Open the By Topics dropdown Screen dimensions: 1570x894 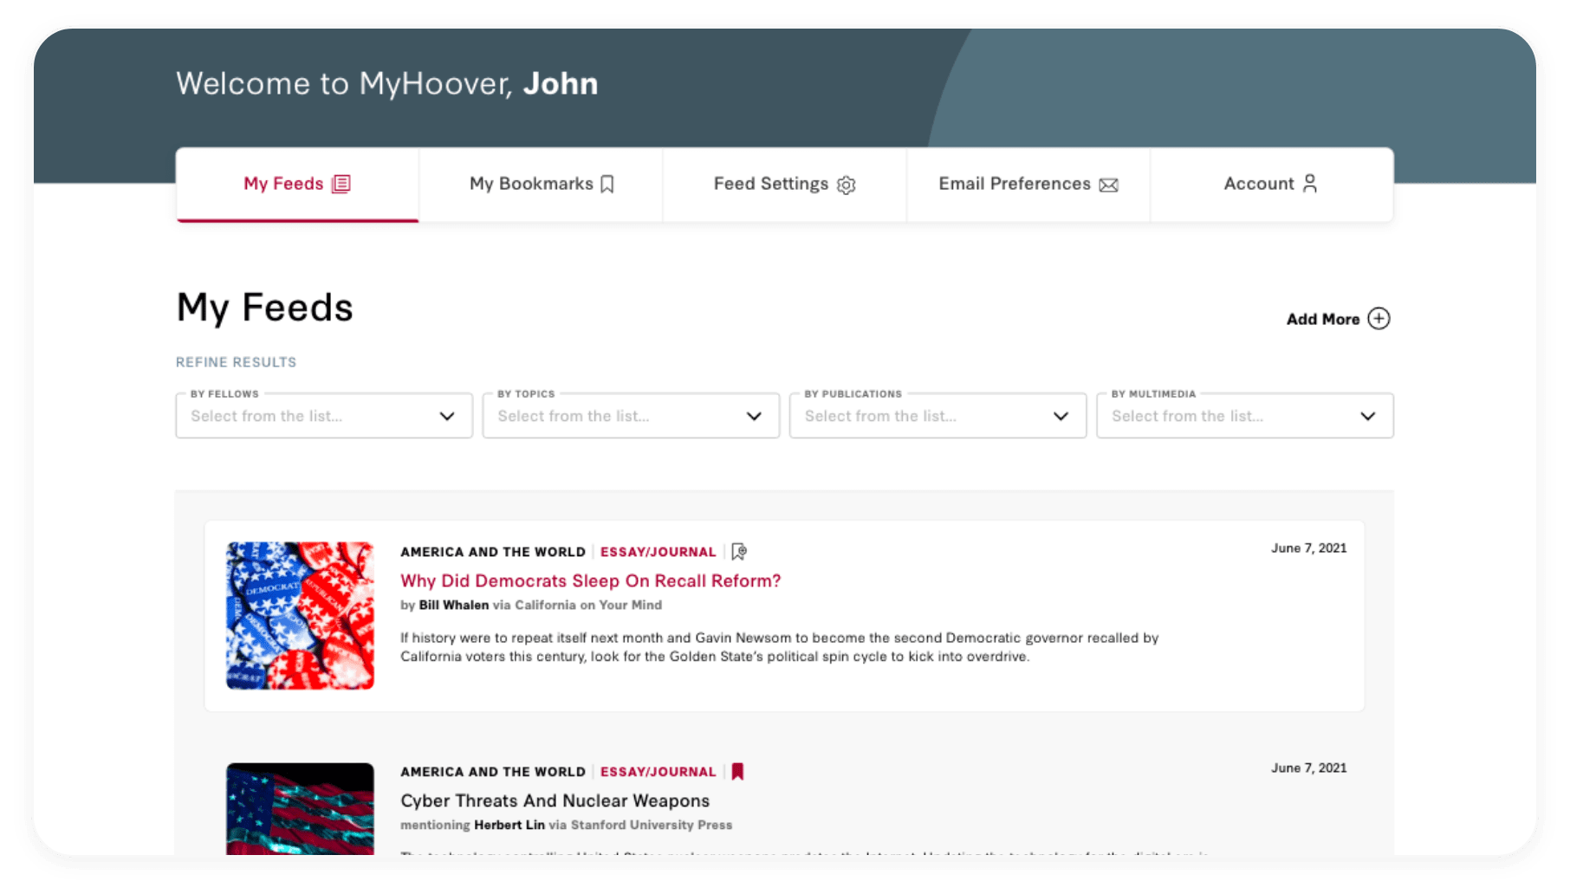coord(631,416)
